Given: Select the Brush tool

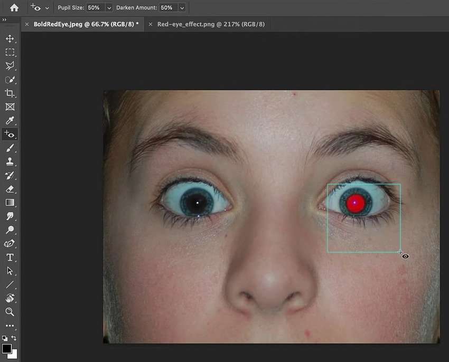Looking at the screenshot, I should pyautogui.click(x=10, y=148).
